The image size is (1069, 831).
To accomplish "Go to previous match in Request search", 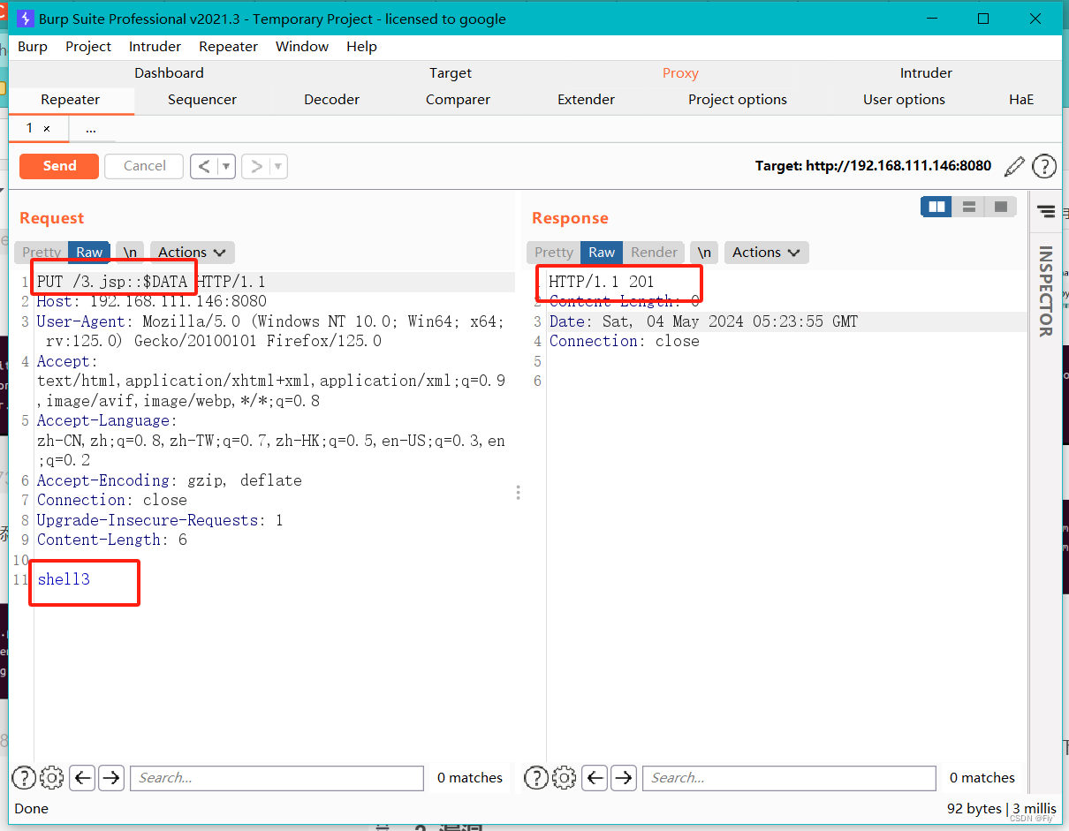I will tap(83, 778).
